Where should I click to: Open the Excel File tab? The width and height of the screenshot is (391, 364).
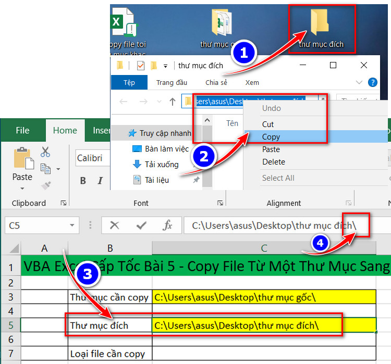(22, 130)
